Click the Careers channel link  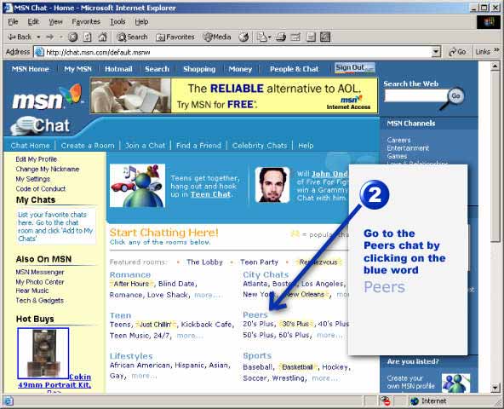coord(398,140)
